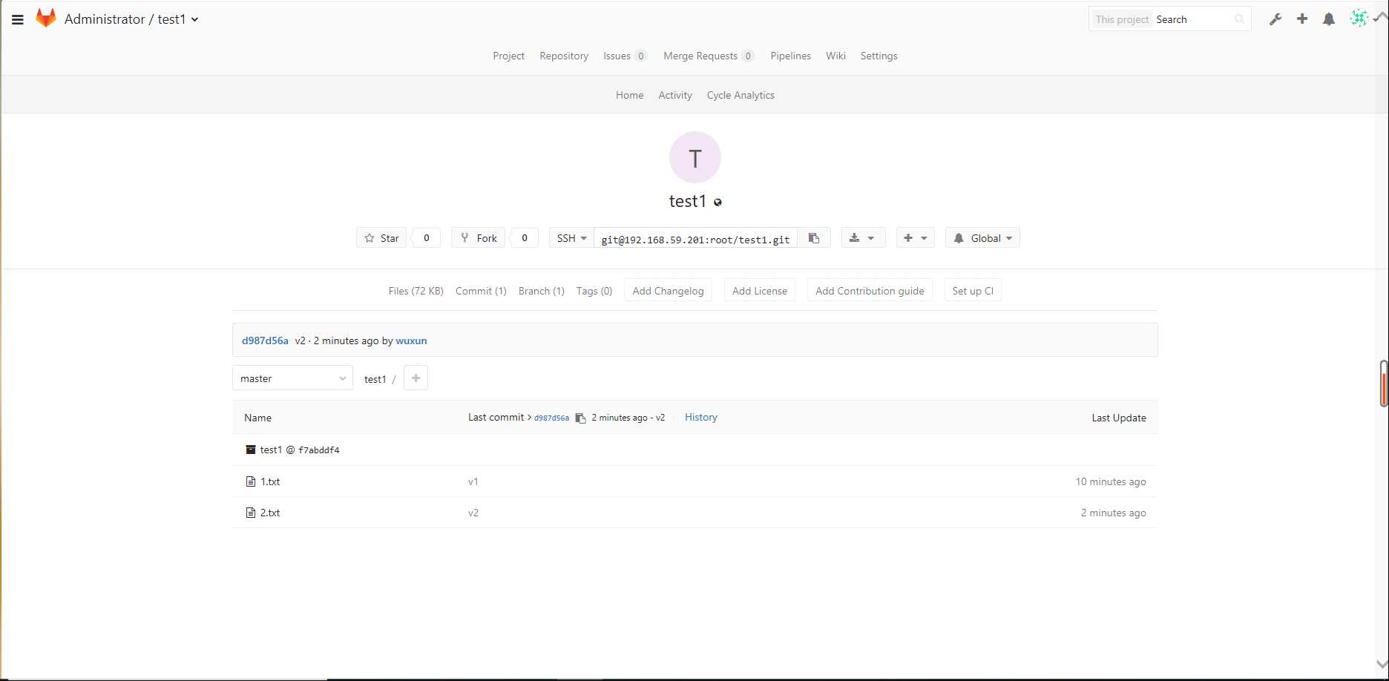The height and width of the screenshot is (681, 1389).
Task: Go to the Home sub-tab
Action: coord(629,95)
